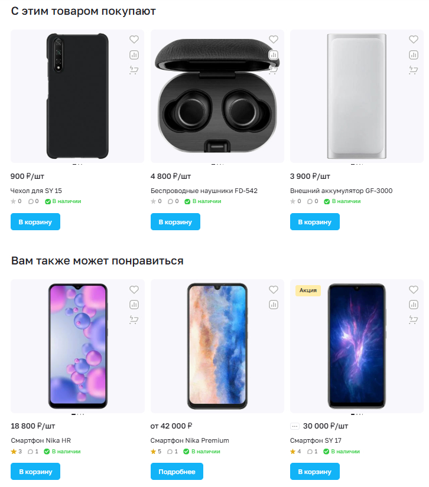Click Подробнее under Смартфон Nika Premium
The height and width of the screenshot is (487, 429).
click(x=177, y=472)
